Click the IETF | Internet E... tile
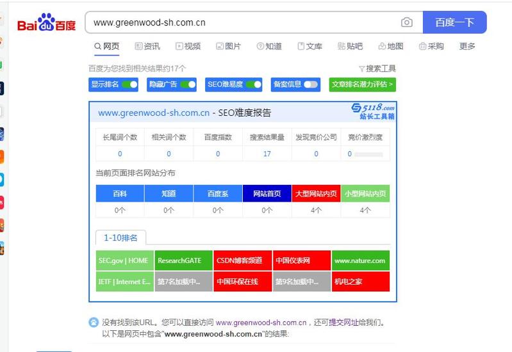 125,281
